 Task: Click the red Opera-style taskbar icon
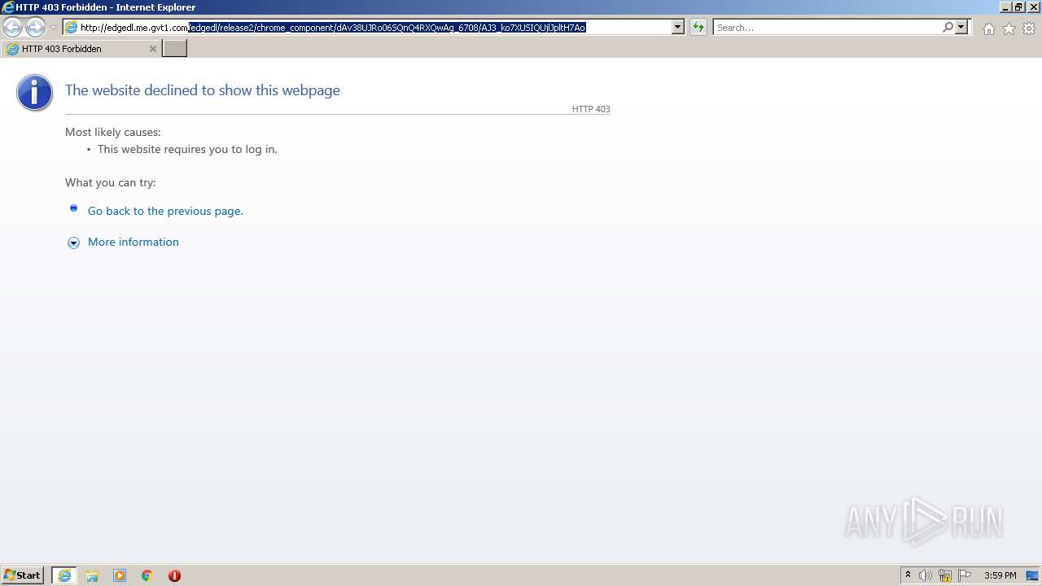click(x=174, y=575)
